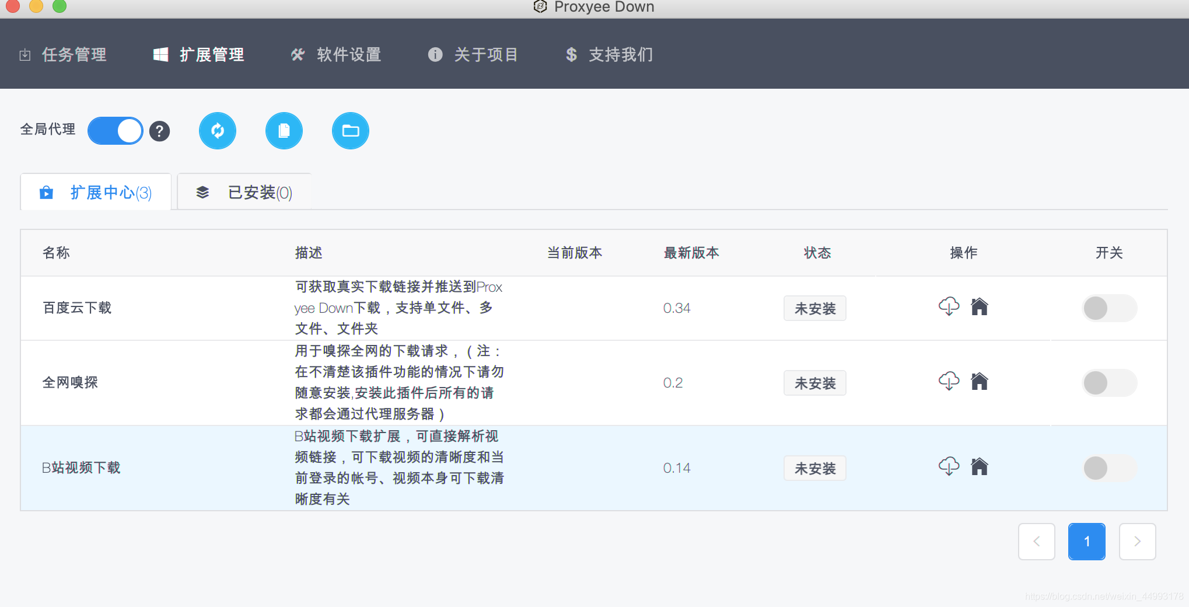1189x607 pixels.
Task: Open the 任务管理 menu
Action: tap(62, 55)
